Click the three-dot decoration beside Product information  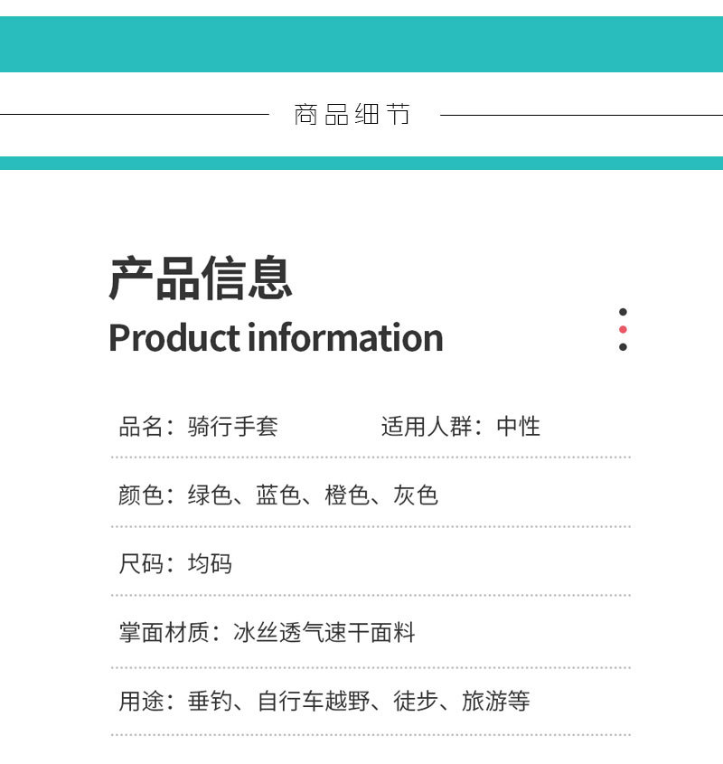click(622, 329)
